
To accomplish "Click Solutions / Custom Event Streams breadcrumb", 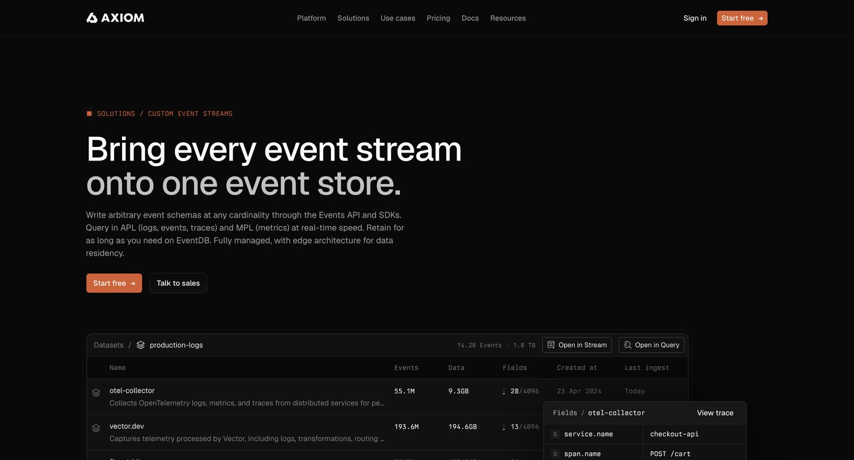I will (164, 114).
